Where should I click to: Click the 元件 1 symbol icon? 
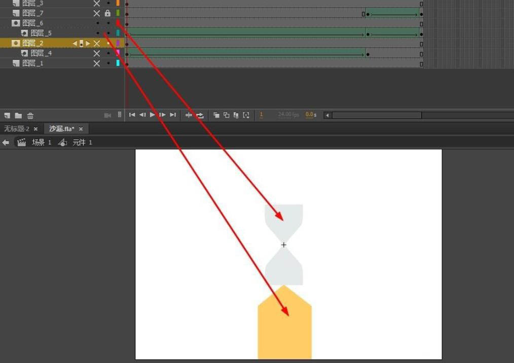62,142
